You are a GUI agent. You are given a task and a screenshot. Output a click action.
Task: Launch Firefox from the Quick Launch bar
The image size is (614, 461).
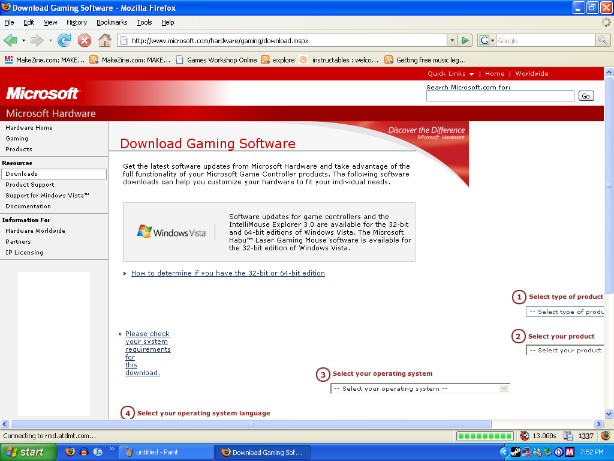tap(70, 452)
